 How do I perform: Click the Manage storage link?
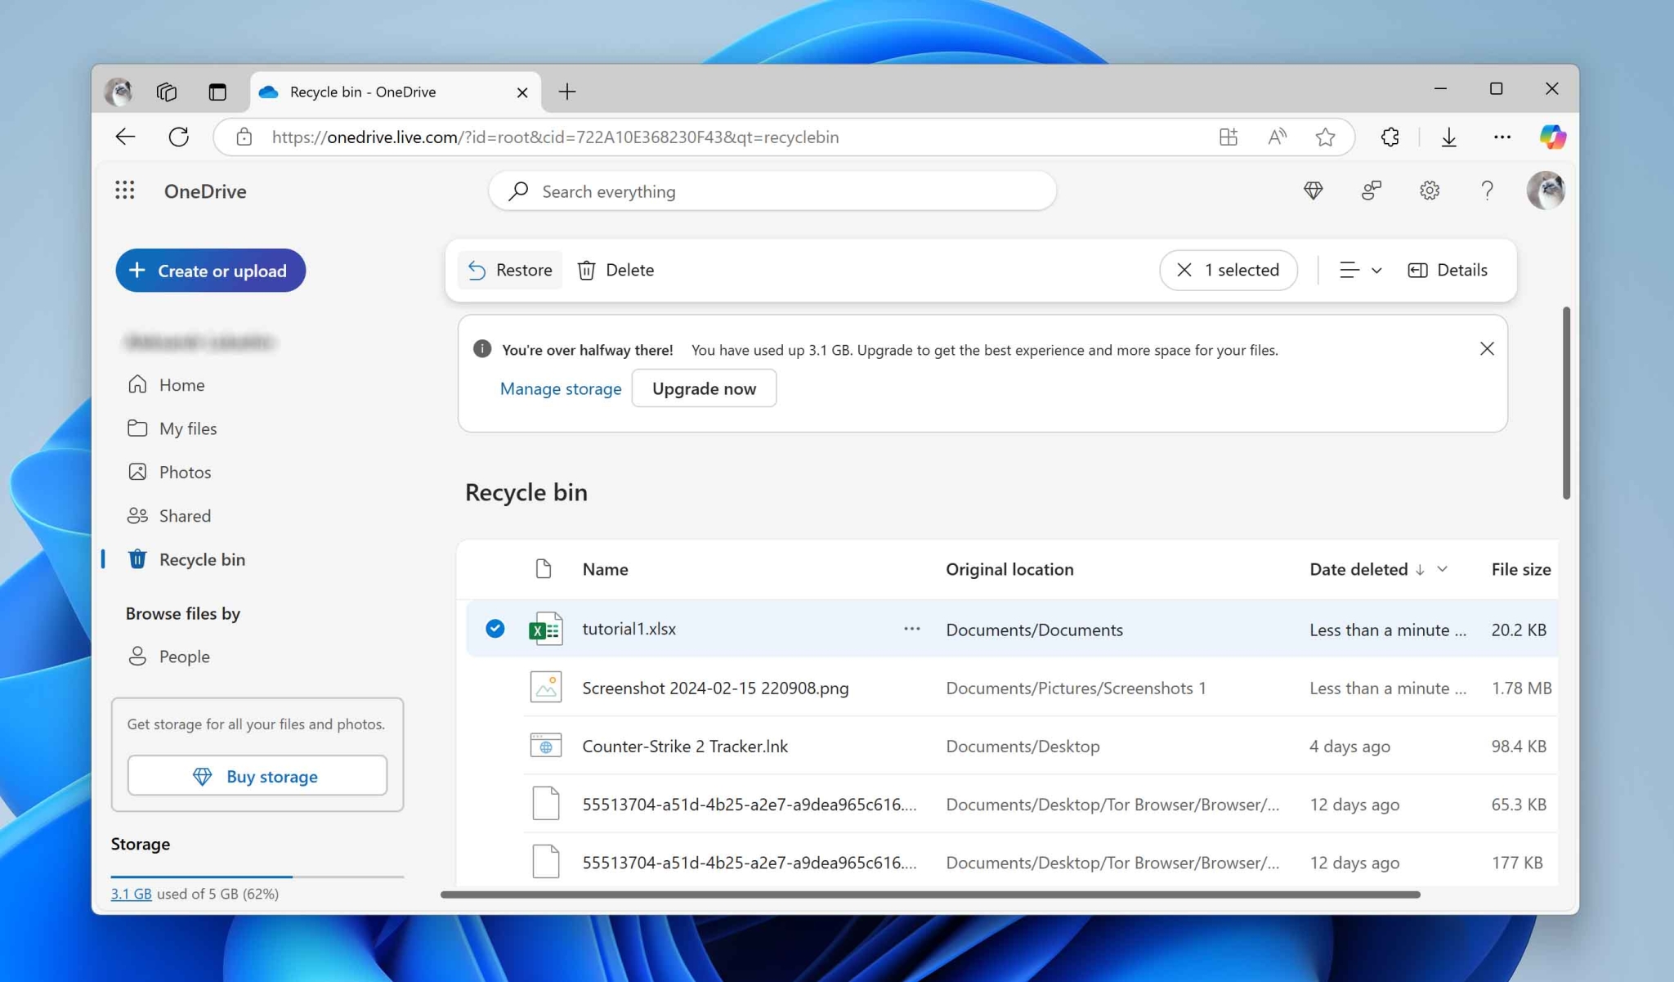[560, 388]
